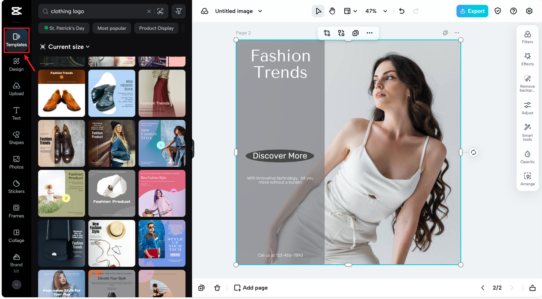Viewport: 542px width, 299px height.
Task: Open the Photos sidebar panel
Action: [x=17, y=162]
